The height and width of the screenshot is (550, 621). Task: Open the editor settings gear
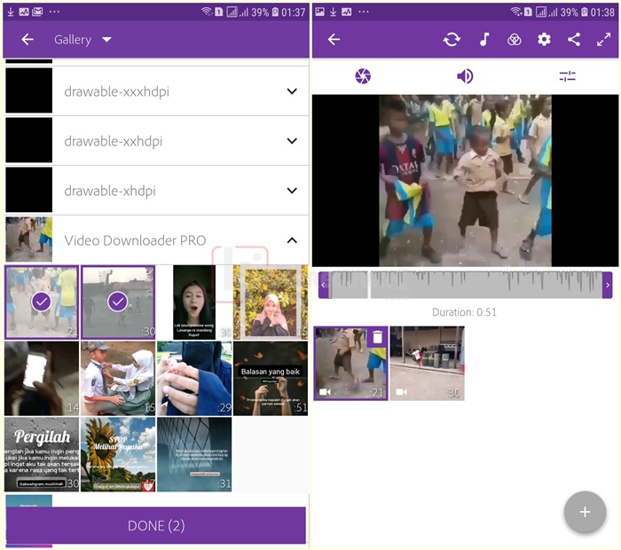544,39
